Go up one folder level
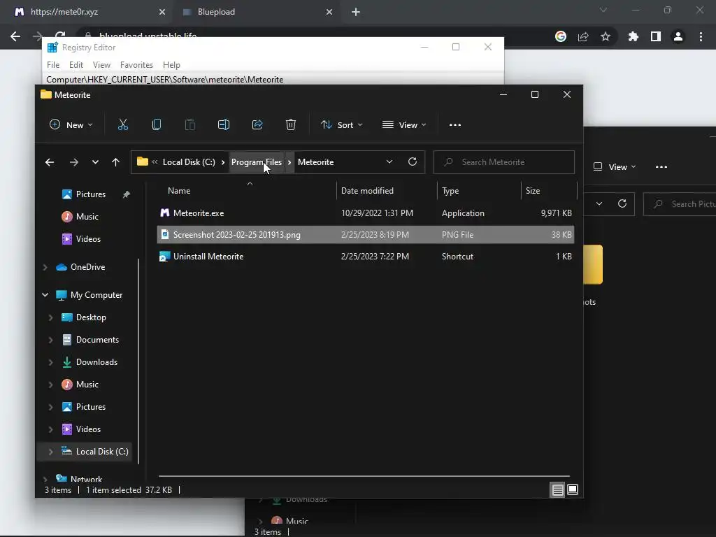Viewport: 716px width, 537px height. tap(115, 162)
